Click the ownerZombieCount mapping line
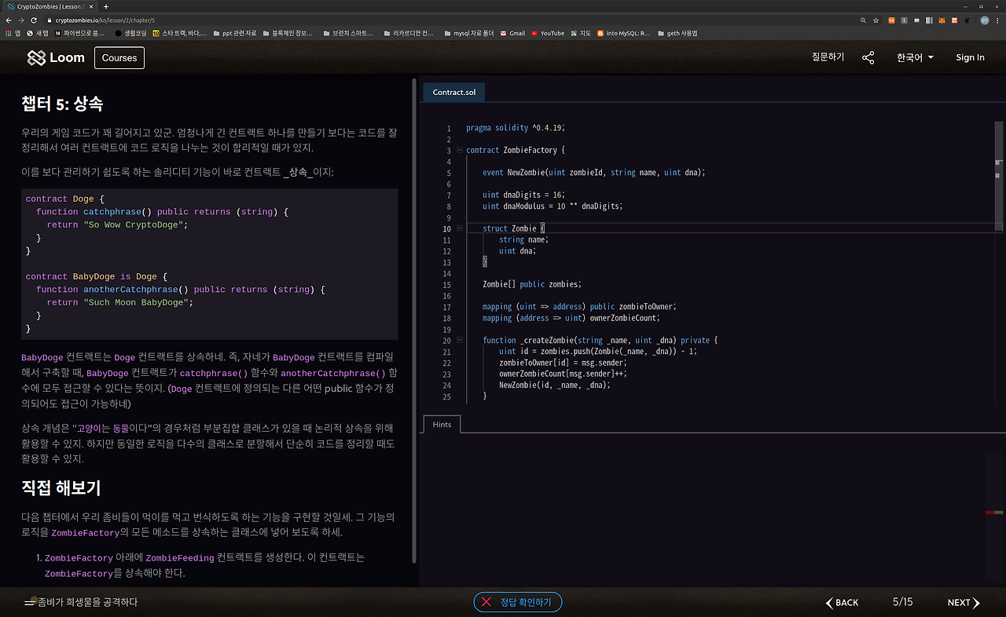The width and height of the screenshot is (1006, 617). click(571, 318)
